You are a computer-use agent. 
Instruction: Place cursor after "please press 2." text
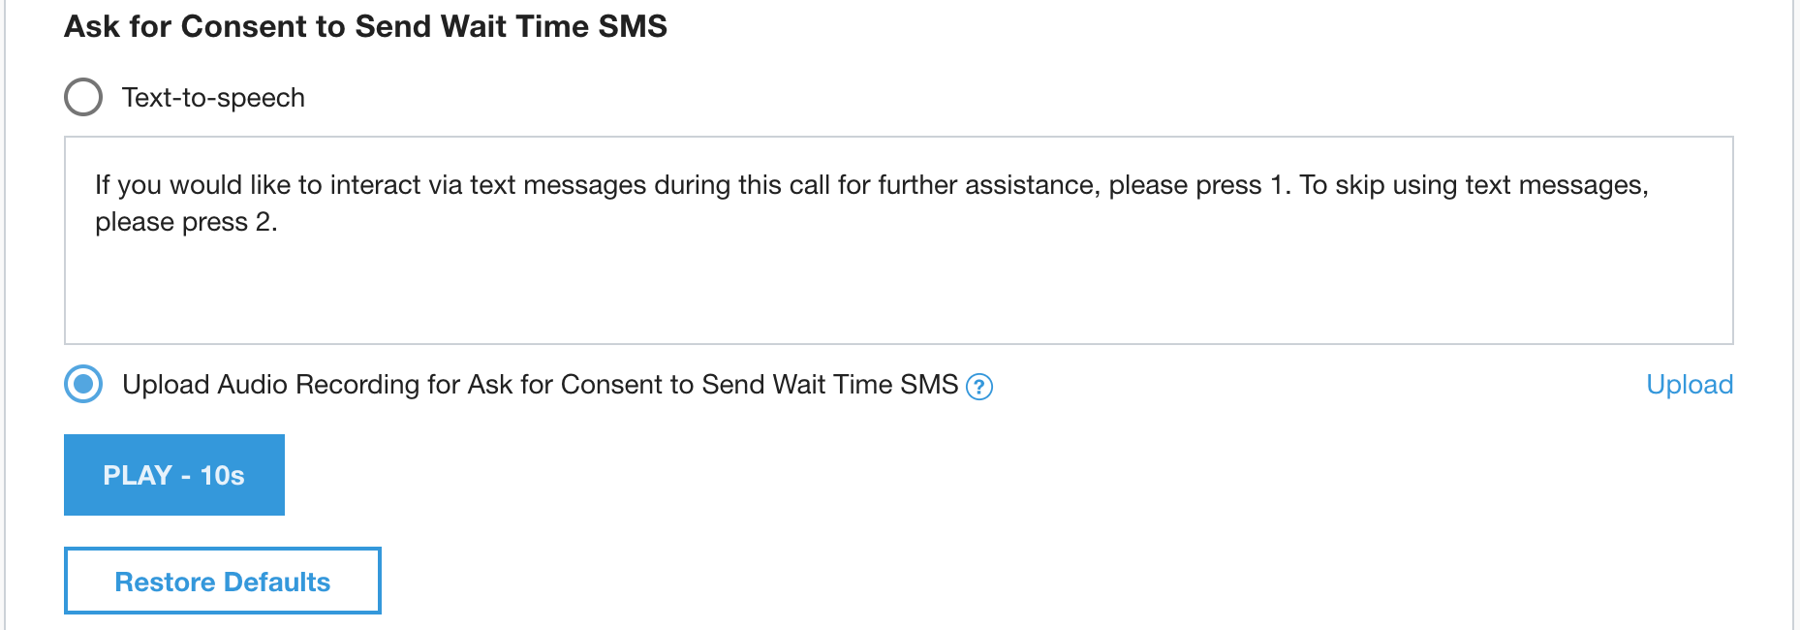click(279, 223)
